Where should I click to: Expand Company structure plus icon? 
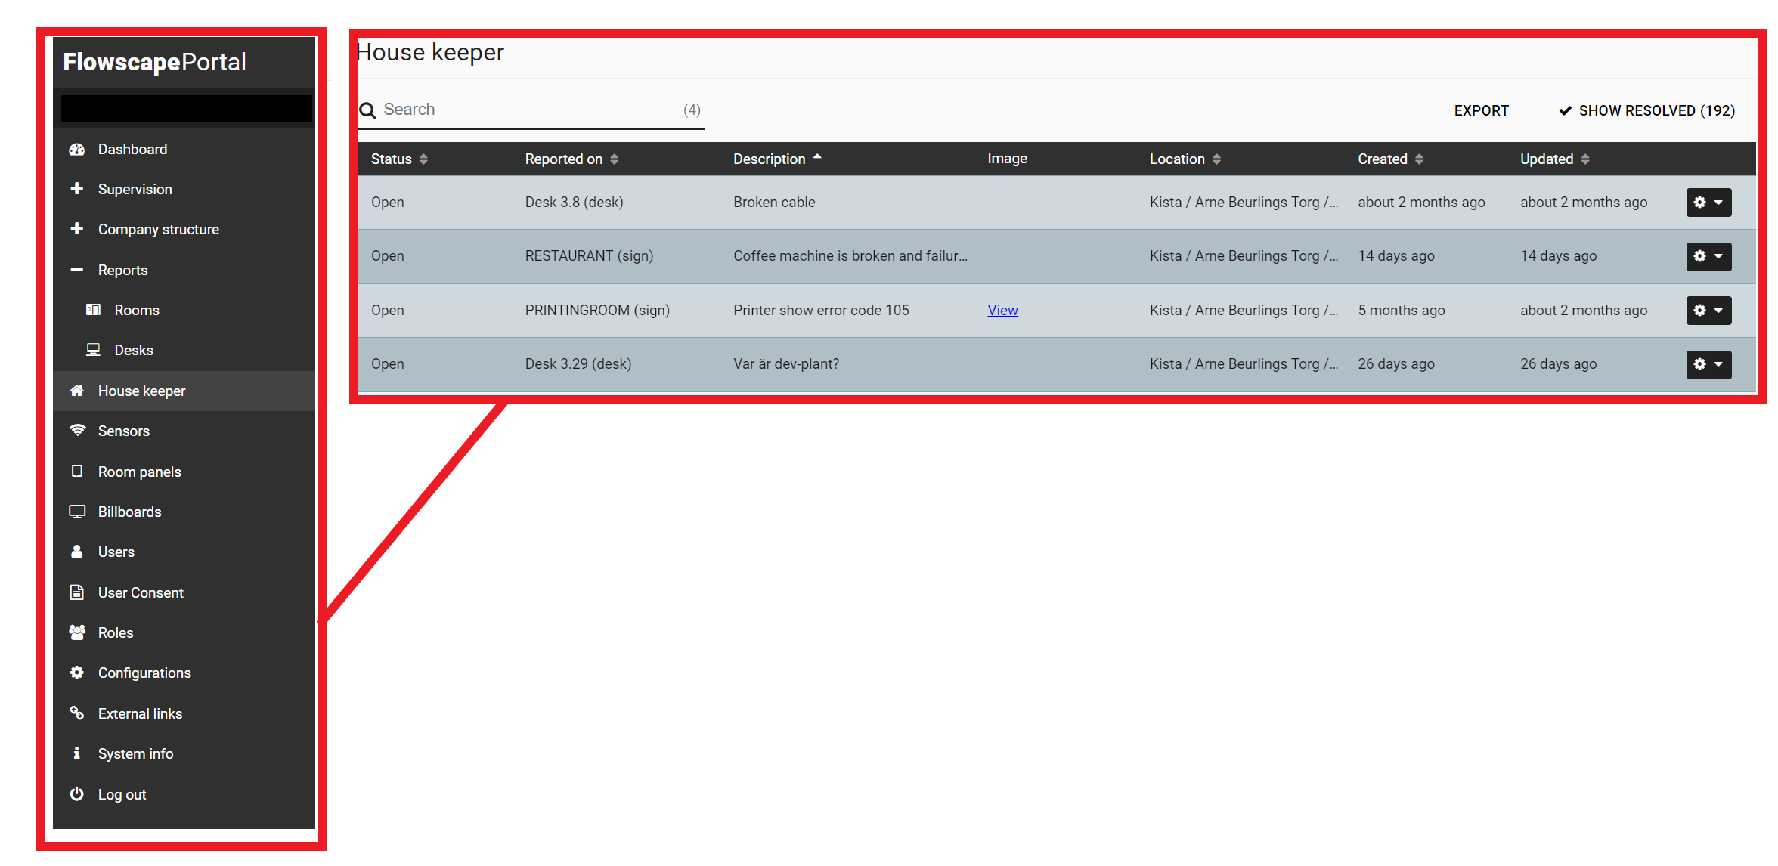click(x=76, y=229)
